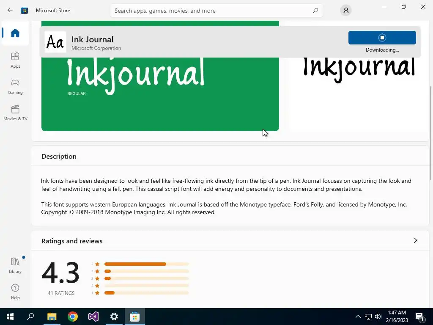Open the user account profile icon

tap(346, 11)
